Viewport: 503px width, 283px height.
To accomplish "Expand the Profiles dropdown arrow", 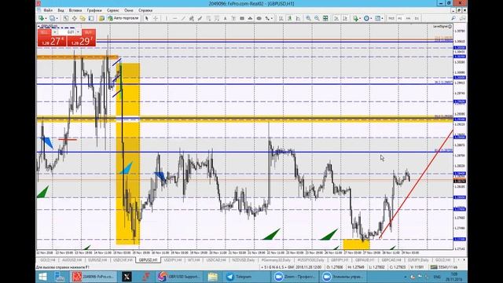I will [57, 18].
